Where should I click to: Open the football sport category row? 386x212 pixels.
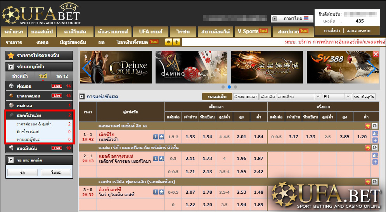[39, 86]
